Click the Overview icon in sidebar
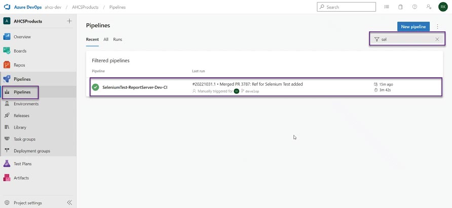Image resolution: width=452 pixels, height=208 pixels. coord(7,37)
